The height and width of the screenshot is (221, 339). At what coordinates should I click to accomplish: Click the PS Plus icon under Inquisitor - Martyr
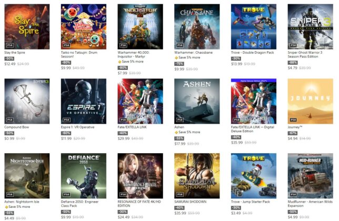tap(119, 62)
